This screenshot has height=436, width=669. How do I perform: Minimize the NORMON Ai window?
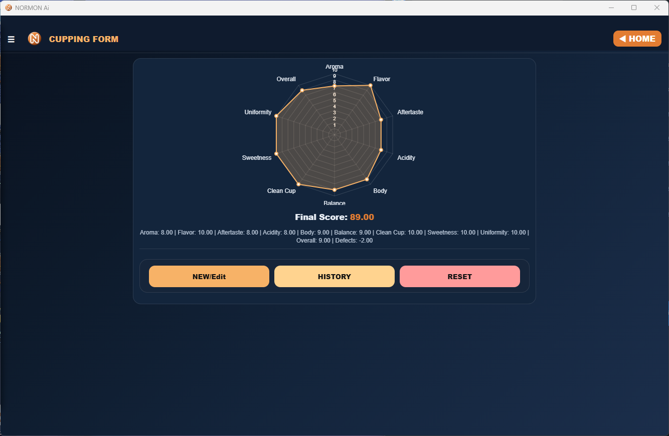611,8
